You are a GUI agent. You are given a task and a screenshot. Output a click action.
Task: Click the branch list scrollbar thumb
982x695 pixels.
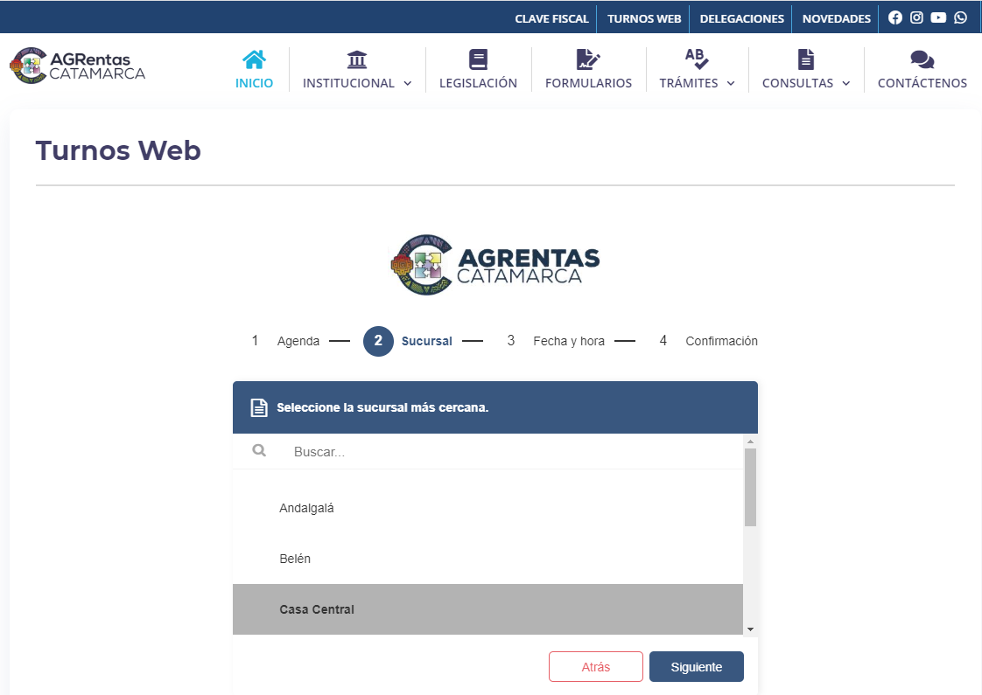tap(750, 487)
